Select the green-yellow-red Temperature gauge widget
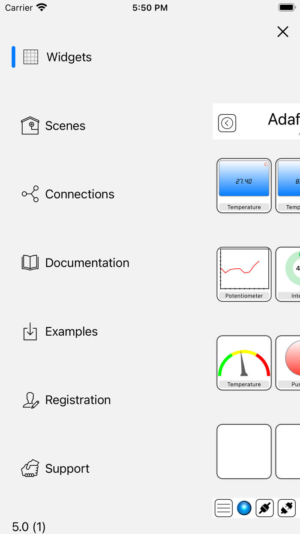Screen dimensions: 300x534 pos(244,363)
